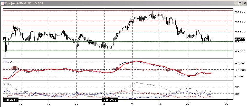Minimize the AUD/USD chart window
247x107 pixels.
236,3
